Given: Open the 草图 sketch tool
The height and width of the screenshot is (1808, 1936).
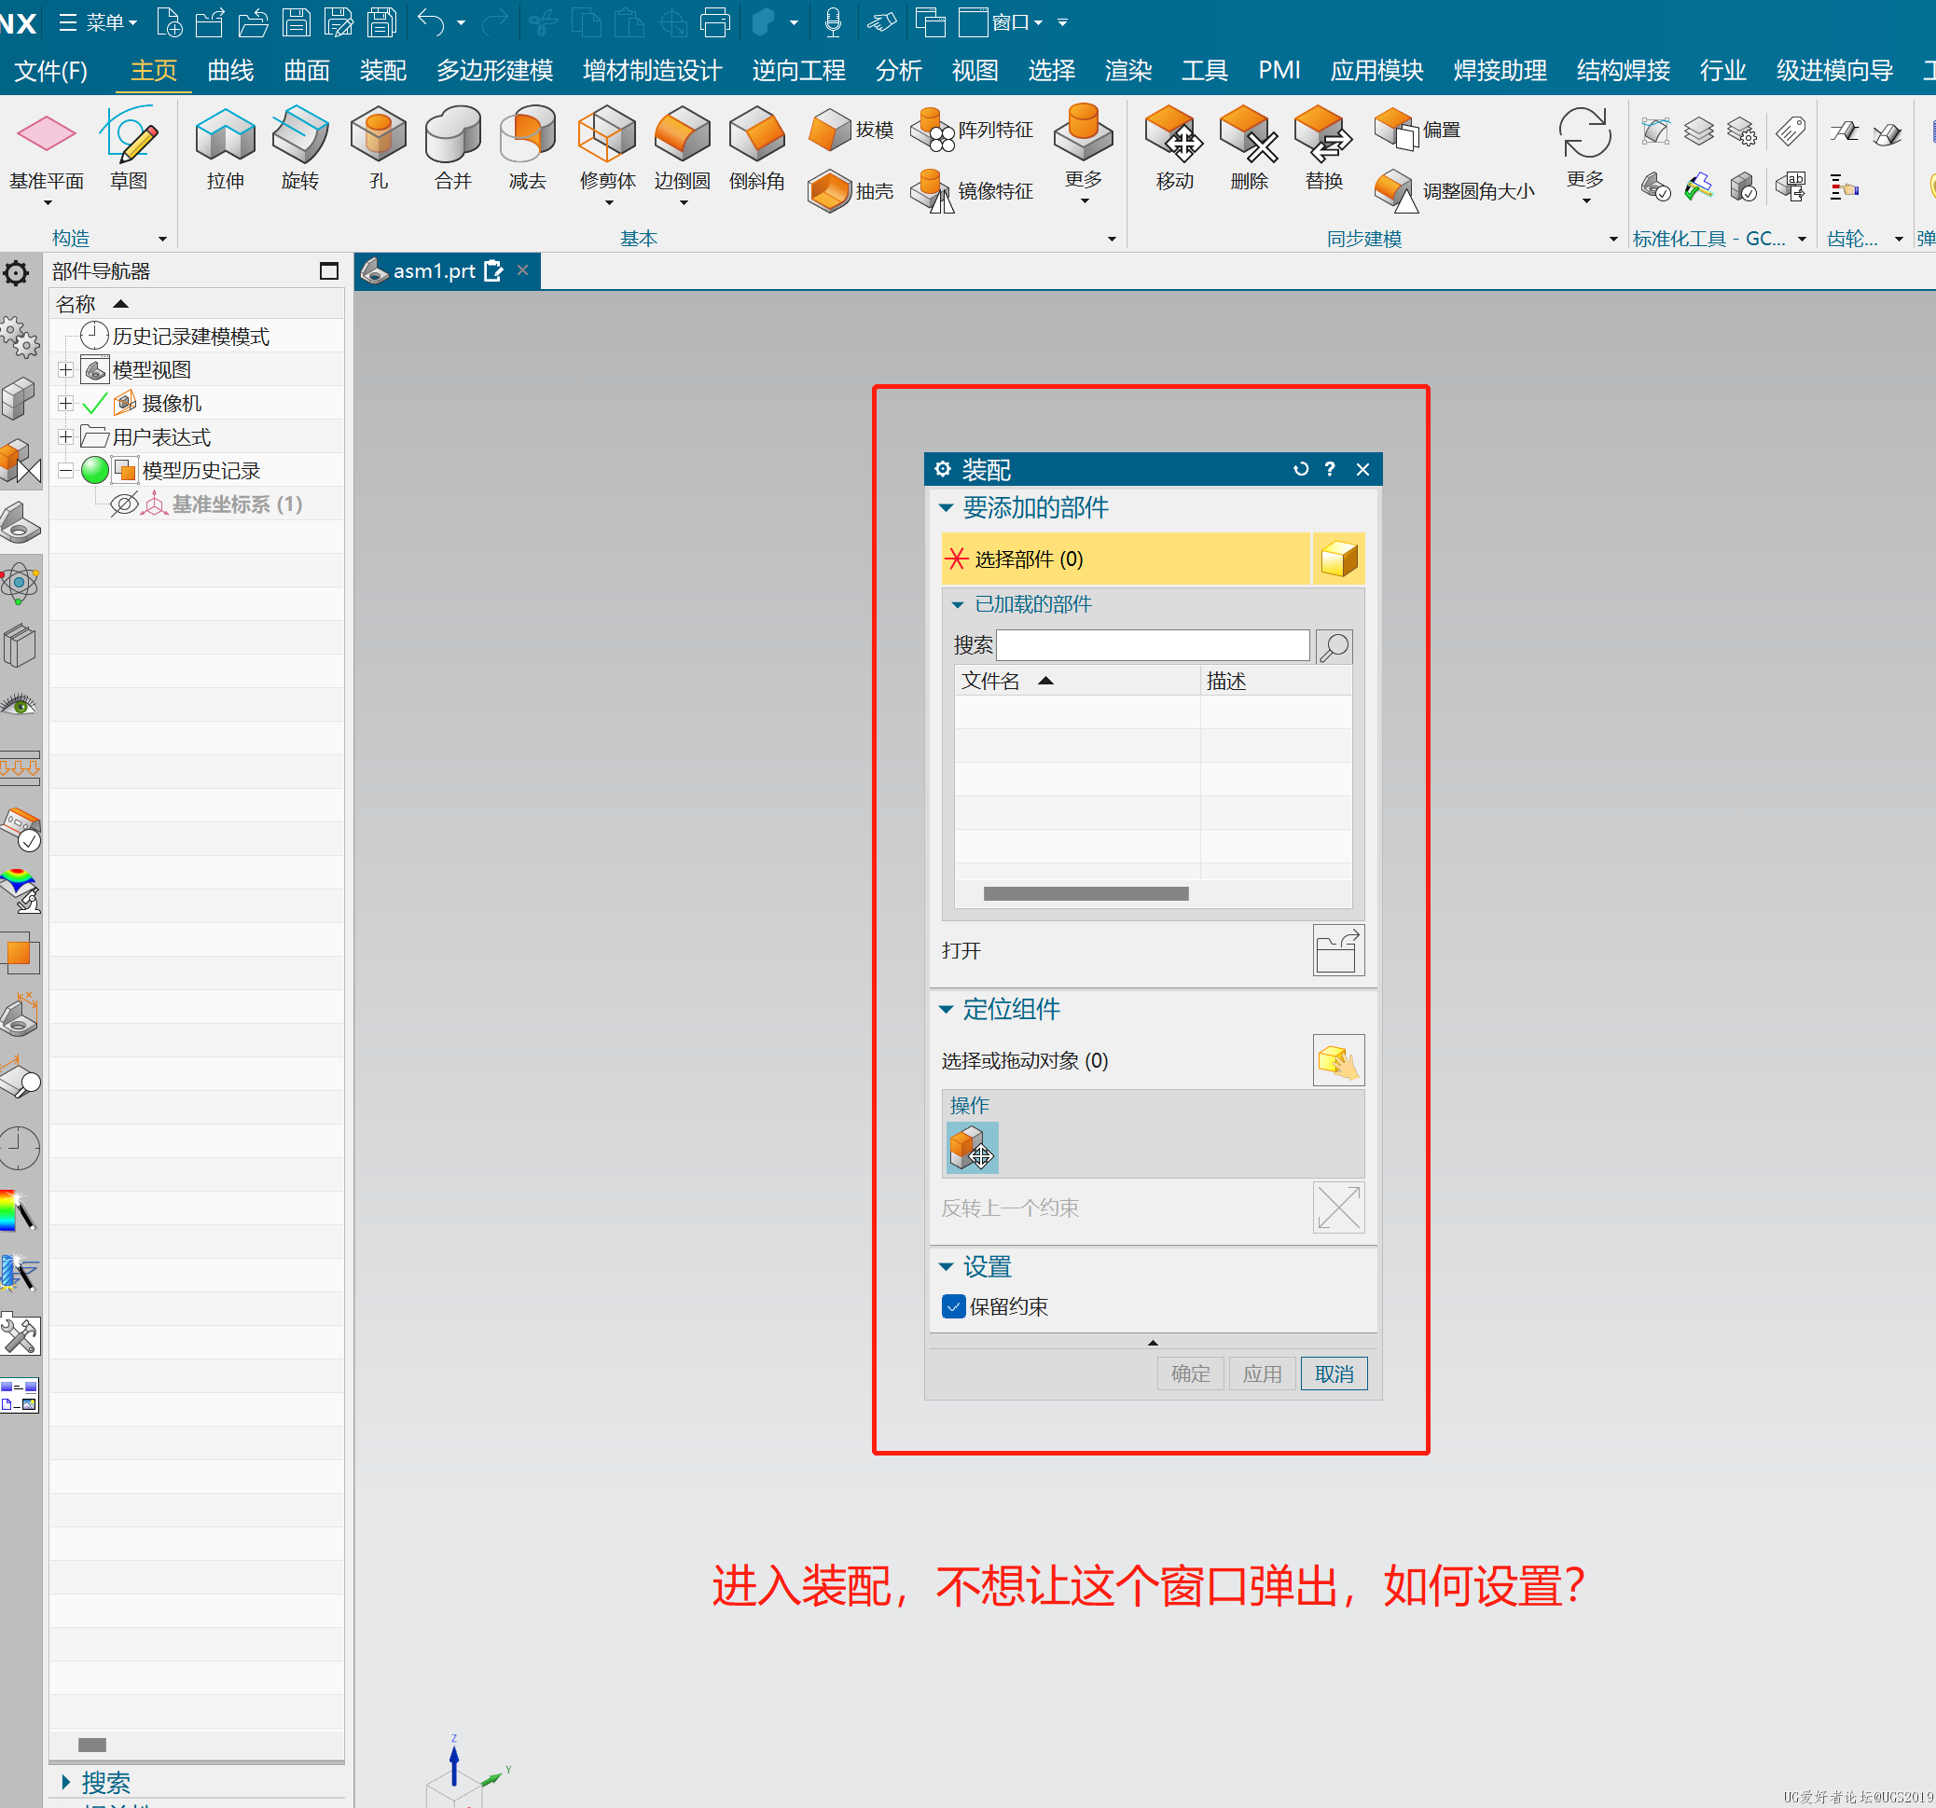Looking at the screenshot, I should click(x=129, y=148).
